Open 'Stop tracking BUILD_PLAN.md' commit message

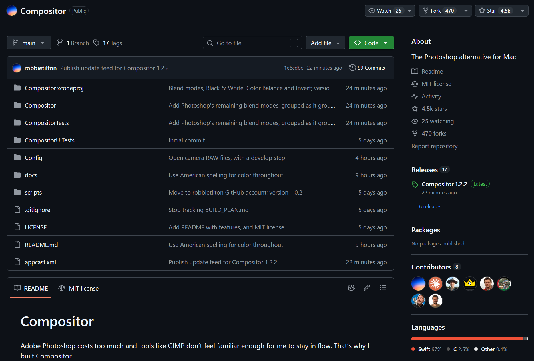point(208,210)
